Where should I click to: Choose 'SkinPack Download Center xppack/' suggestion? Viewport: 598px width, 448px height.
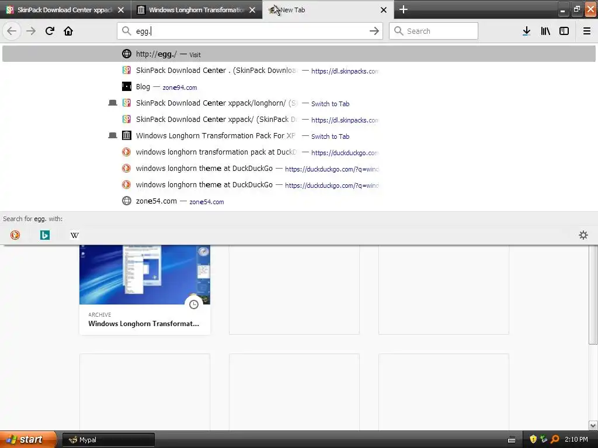(x=299, y=119)
